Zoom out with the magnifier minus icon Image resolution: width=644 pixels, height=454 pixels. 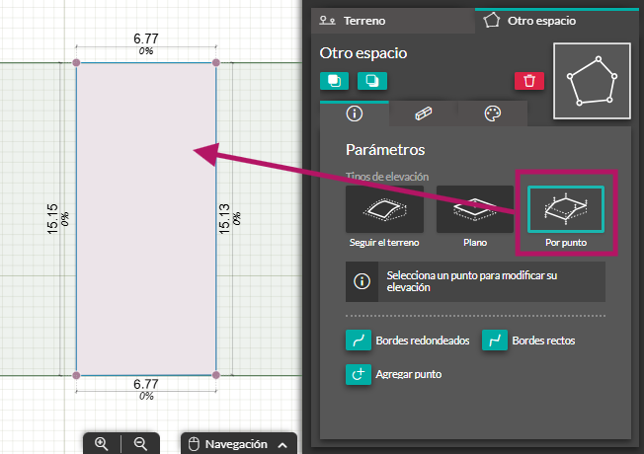click(140, 444)
